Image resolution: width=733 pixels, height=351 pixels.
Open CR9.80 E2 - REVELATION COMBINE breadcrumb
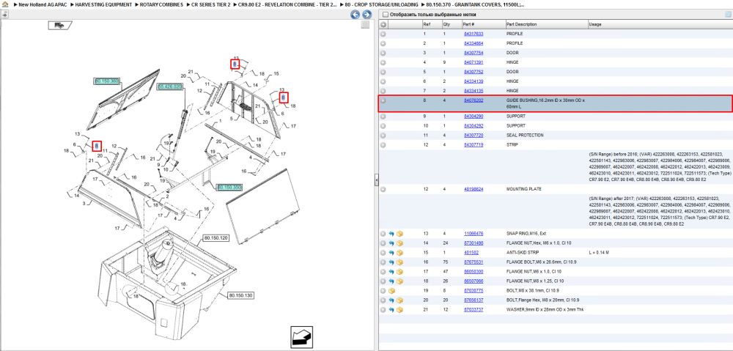point(287,4)
